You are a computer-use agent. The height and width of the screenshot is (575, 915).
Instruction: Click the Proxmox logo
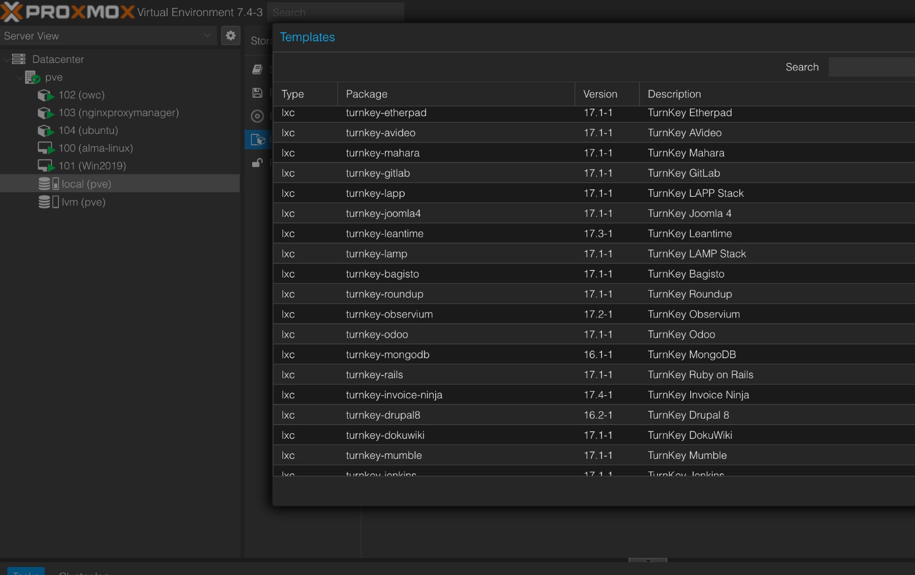[x=67, y=11]
